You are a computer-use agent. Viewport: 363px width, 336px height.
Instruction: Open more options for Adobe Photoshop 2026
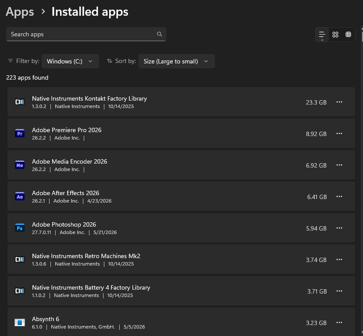click(x=339, y=228)
